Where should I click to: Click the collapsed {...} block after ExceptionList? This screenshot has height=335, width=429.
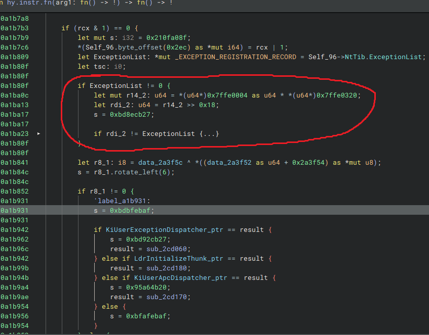click(x=209, y=134)
